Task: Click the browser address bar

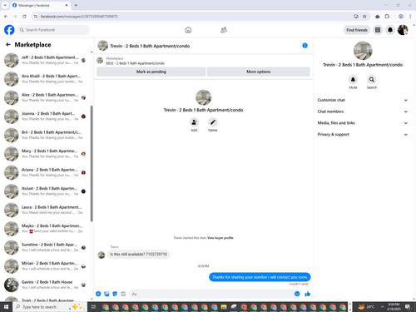Action: pos(194,17)
